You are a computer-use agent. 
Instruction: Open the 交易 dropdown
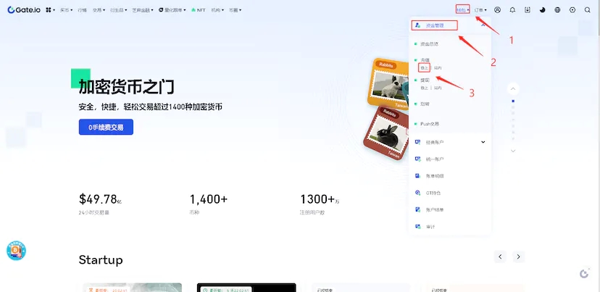(x=99, y=10)
